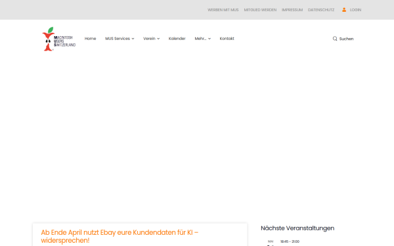The width and height of the screenshot is (394, 246).
Task: Click the Suchen search text
Action: point(346,39)
